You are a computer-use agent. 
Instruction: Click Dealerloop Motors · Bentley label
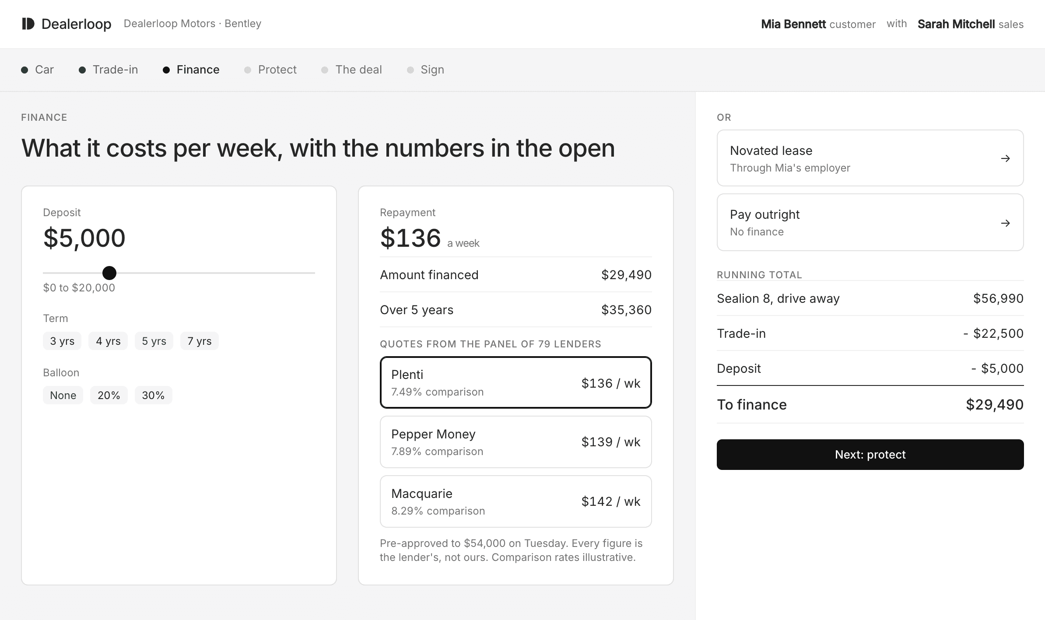[193, 24]
